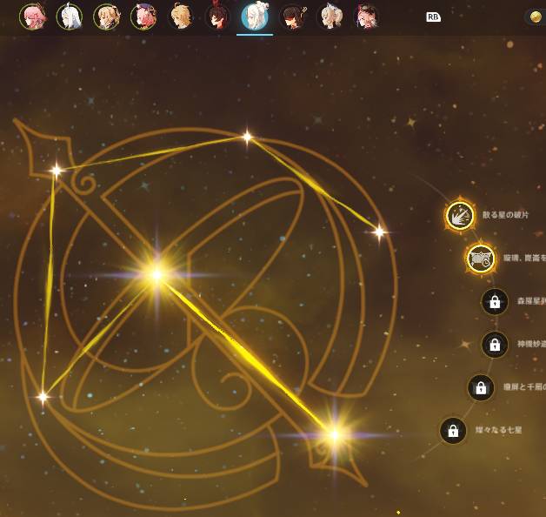Select the dark-haired character with red-white accents

(x=366, y=17)
